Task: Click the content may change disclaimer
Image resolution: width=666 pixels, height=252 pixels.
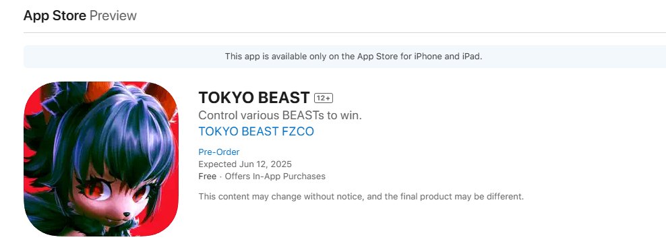Action: [361, 197]
